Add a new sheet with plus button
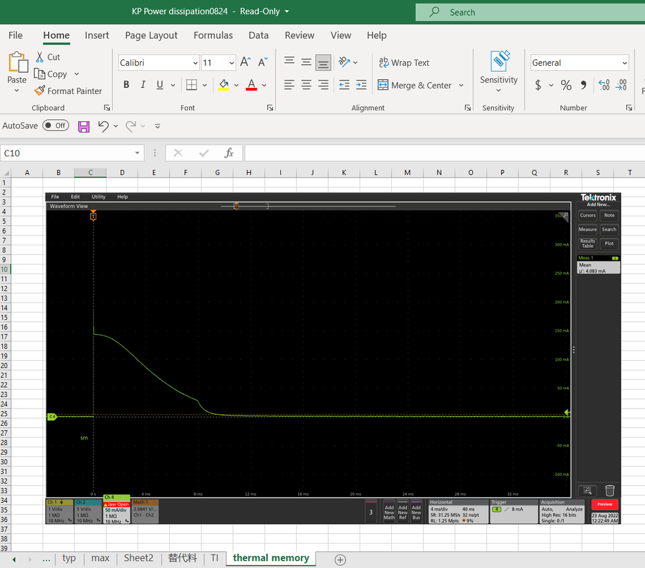 pos(340,560)
